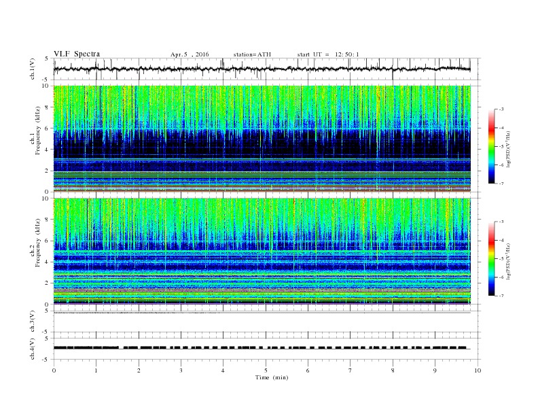Click time axis tick label "4"

click(x=223, y=370)
